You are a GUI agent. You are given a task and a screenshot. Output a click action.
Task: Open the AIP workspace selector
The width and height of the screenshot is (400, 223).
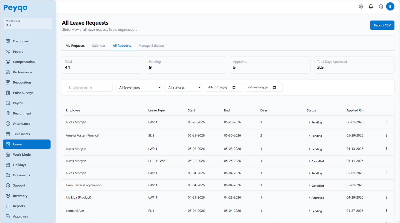(x=28, y=23)
